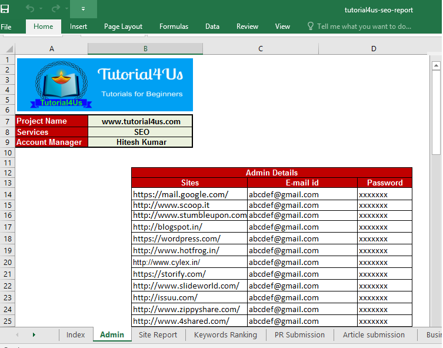This screenshot has height=348, width=443.
Task: Open the View ribbon tab
Action: 282,26
